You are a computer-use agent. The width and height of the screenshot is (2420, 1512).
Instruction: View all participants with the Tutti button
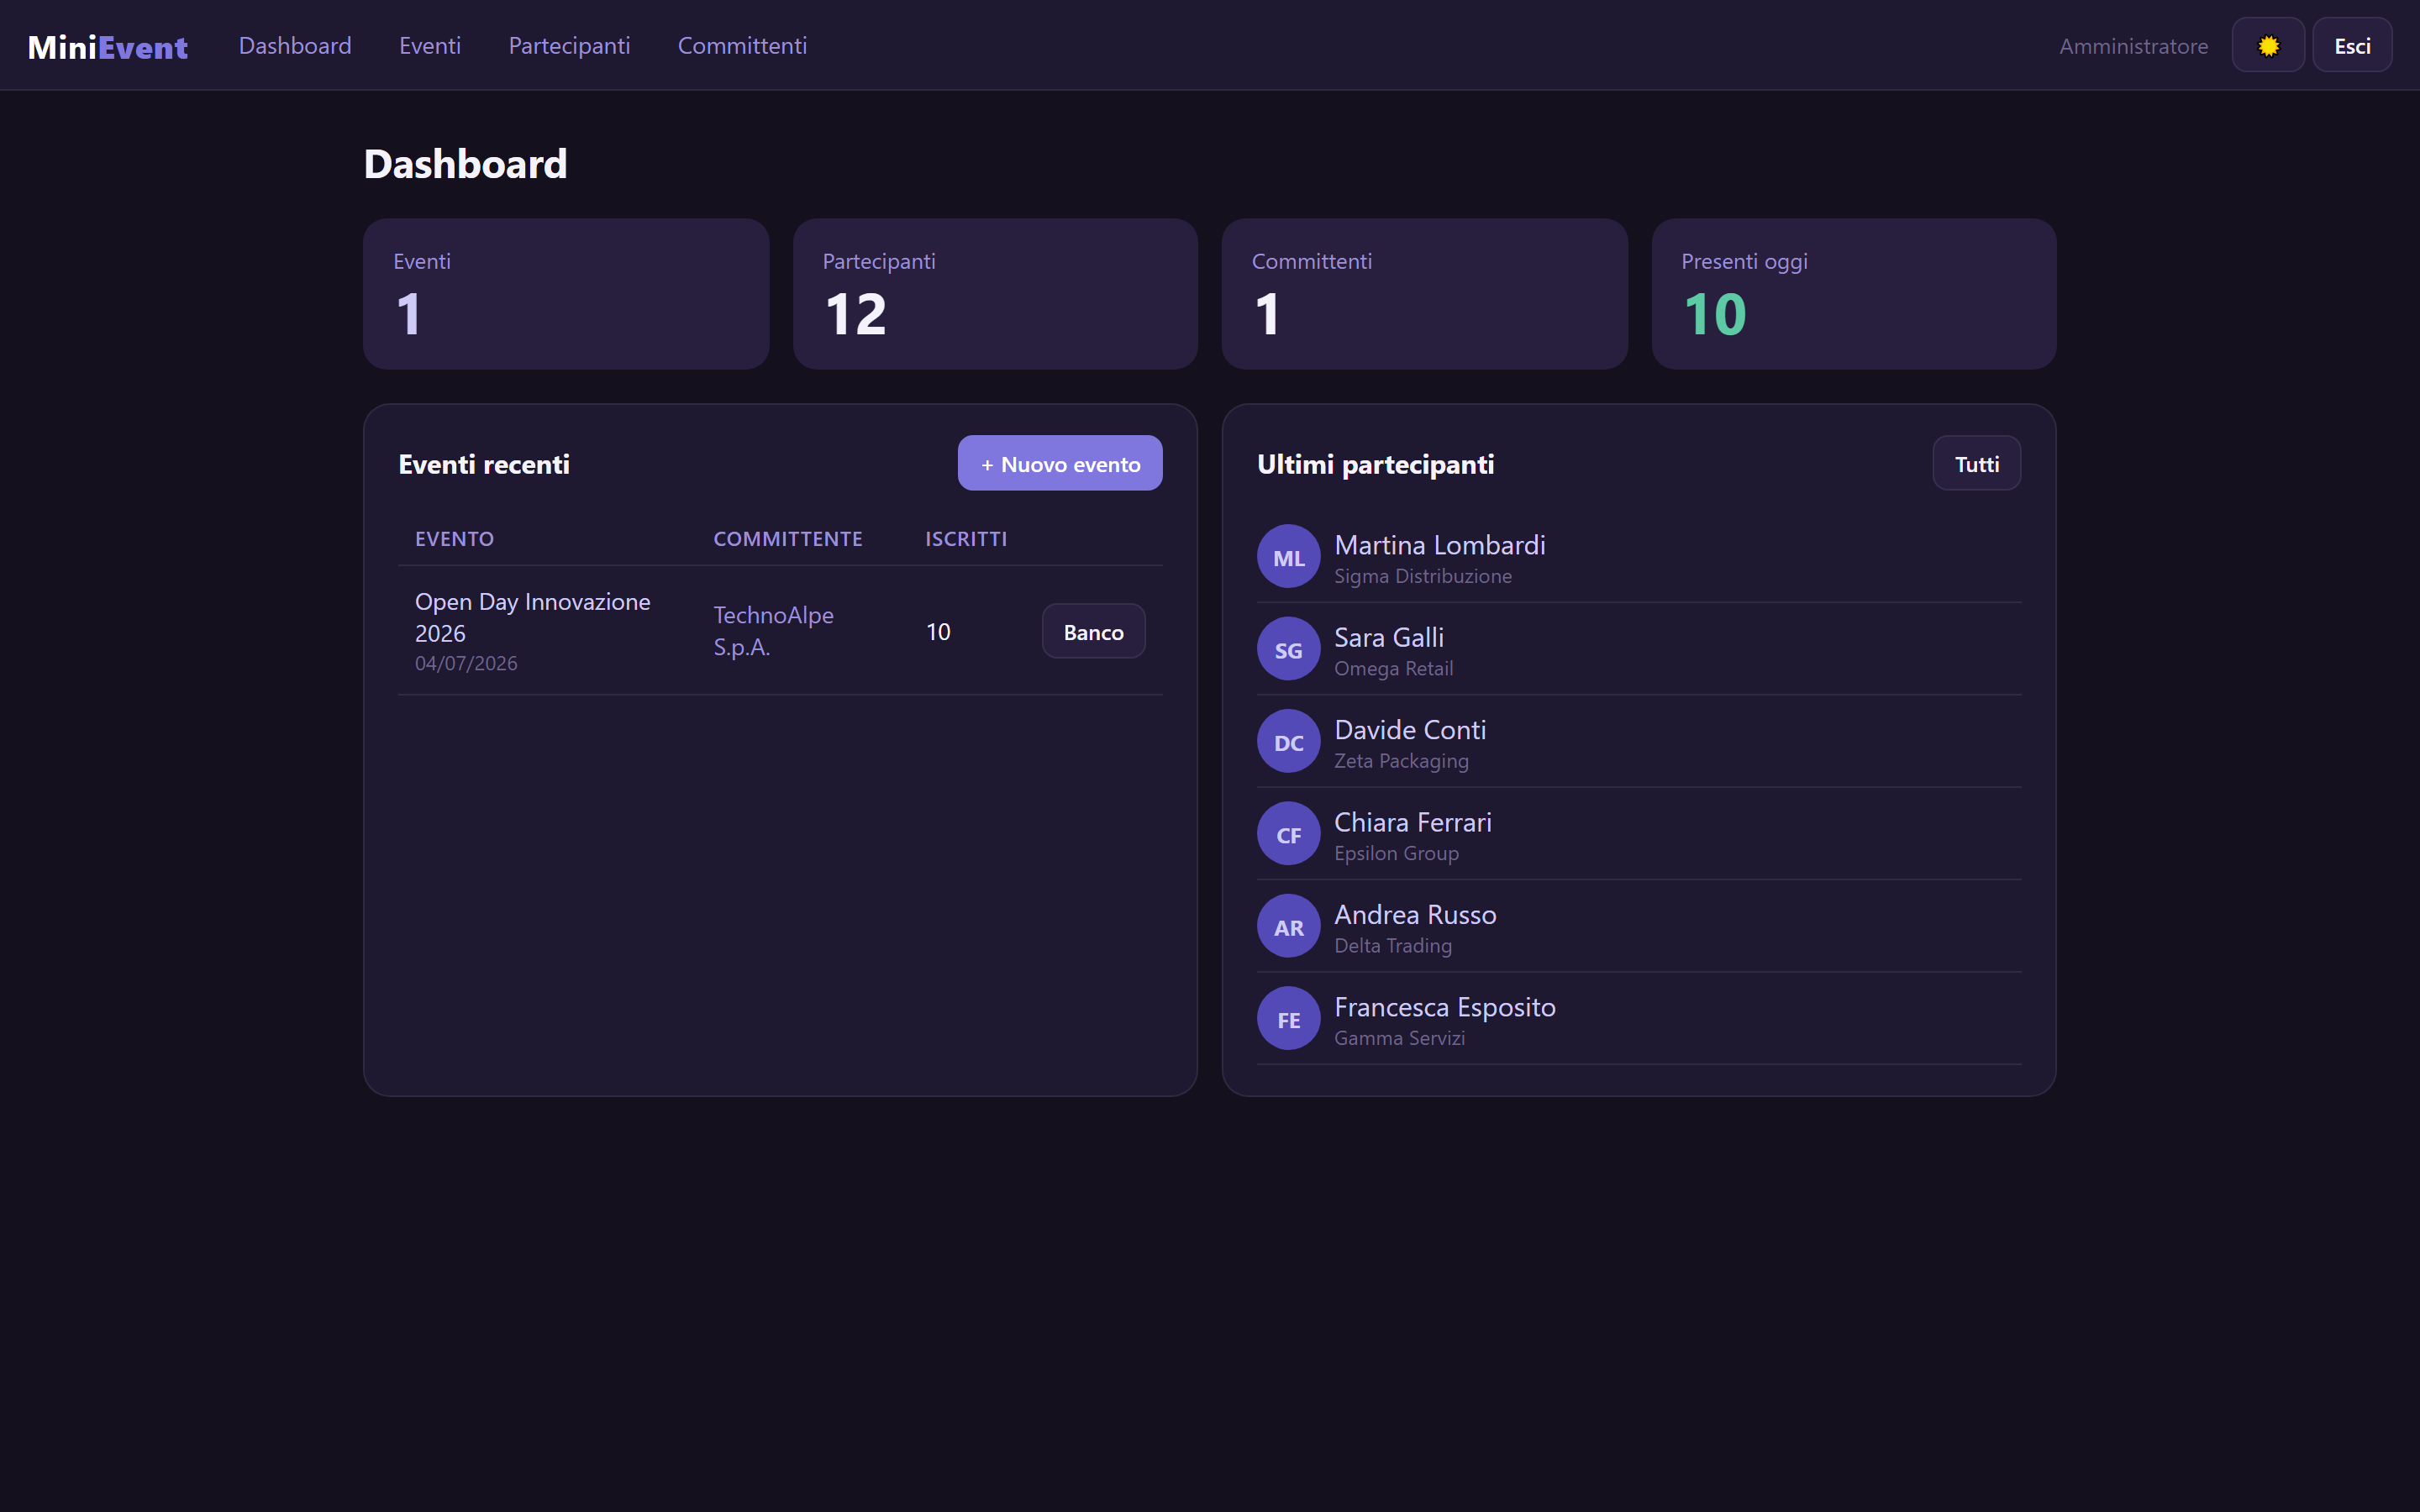pos(1976,463)
